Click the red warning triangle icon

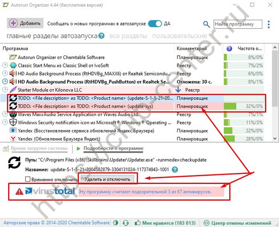coord(19,191)
